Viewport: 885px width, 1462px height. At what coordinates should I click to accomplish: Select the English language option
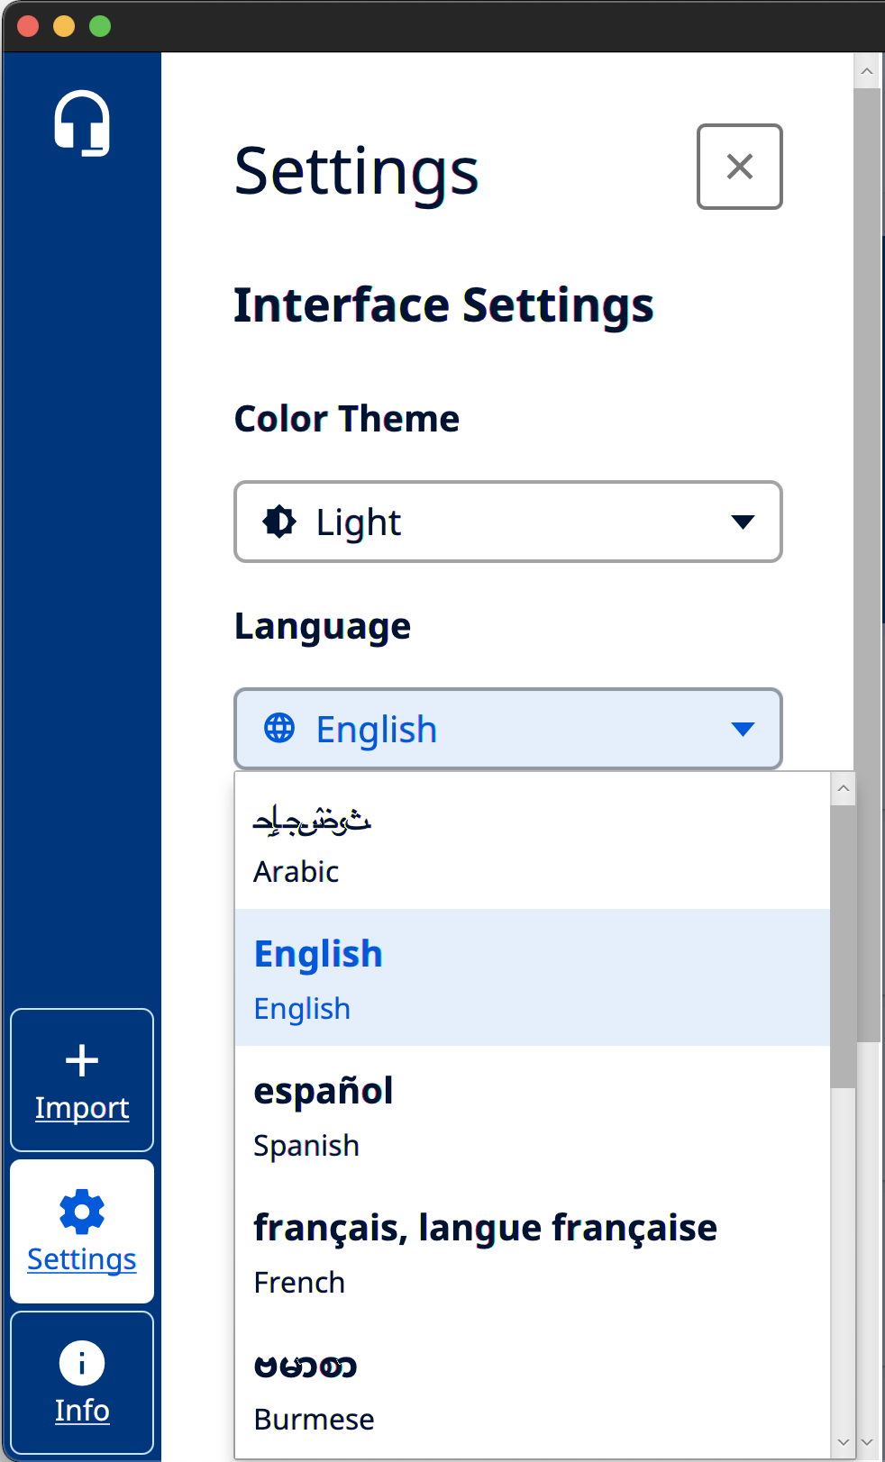pos(533,977)
